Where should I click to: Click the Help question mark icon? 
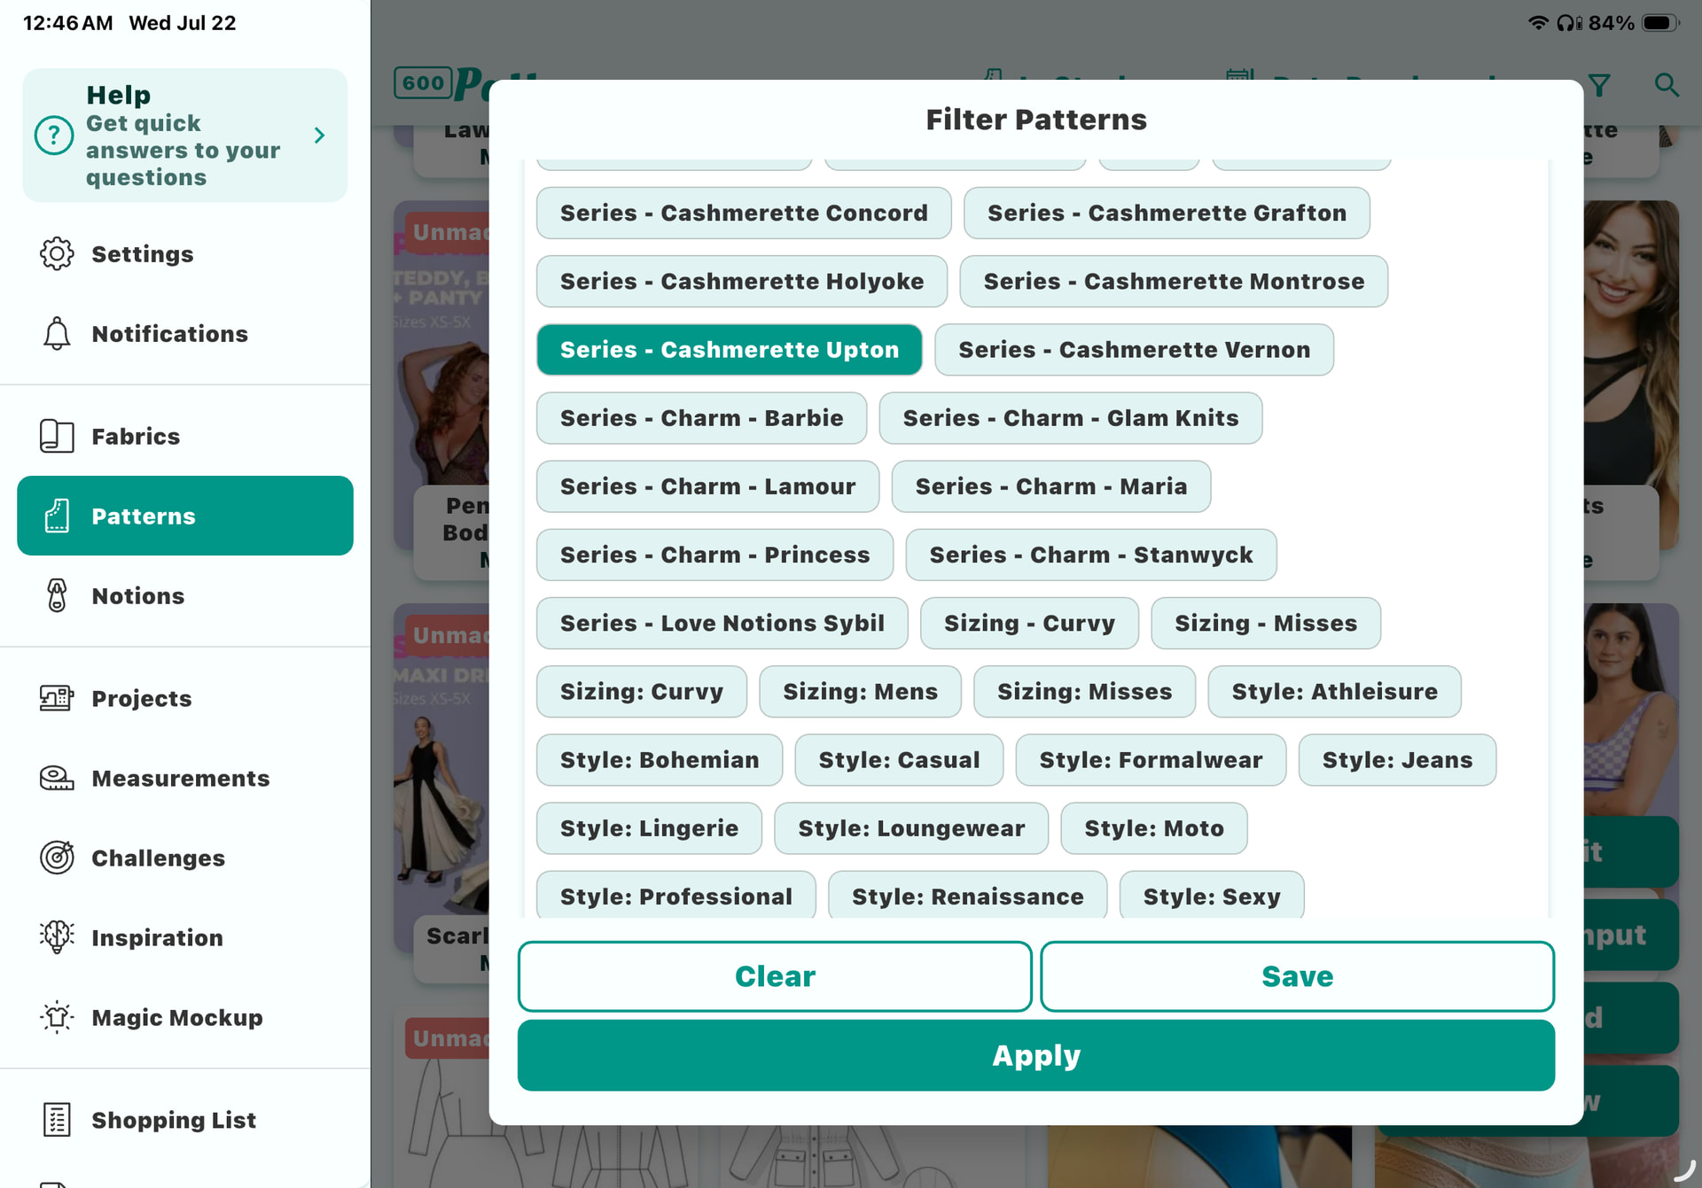pyautogui.click(x=54, y=136)
